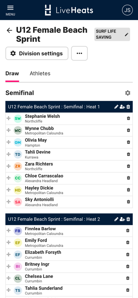The height and width of the screenshot is (298, 138).
Task: Switch to the Athletes tab
Action: tap(40, 74)
